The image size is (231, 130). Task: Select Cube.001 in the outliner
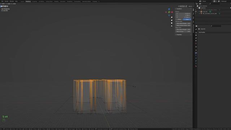205,12
